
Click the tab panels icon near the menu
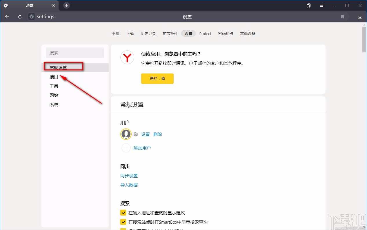coord(308,5)
